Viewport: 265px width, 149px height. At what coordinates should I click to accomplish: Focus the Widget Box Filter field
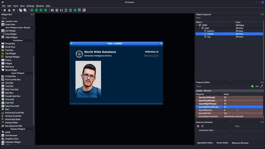17,18
